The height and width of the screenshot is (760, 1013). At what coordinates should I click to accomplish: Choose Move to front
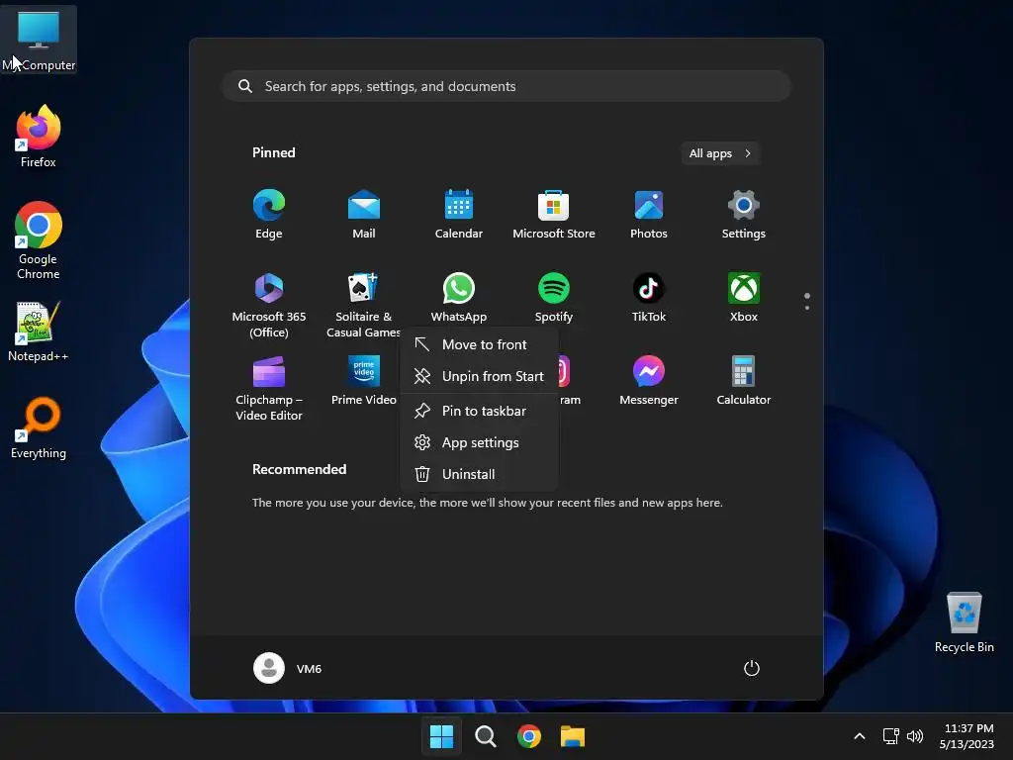click(479, 344)
